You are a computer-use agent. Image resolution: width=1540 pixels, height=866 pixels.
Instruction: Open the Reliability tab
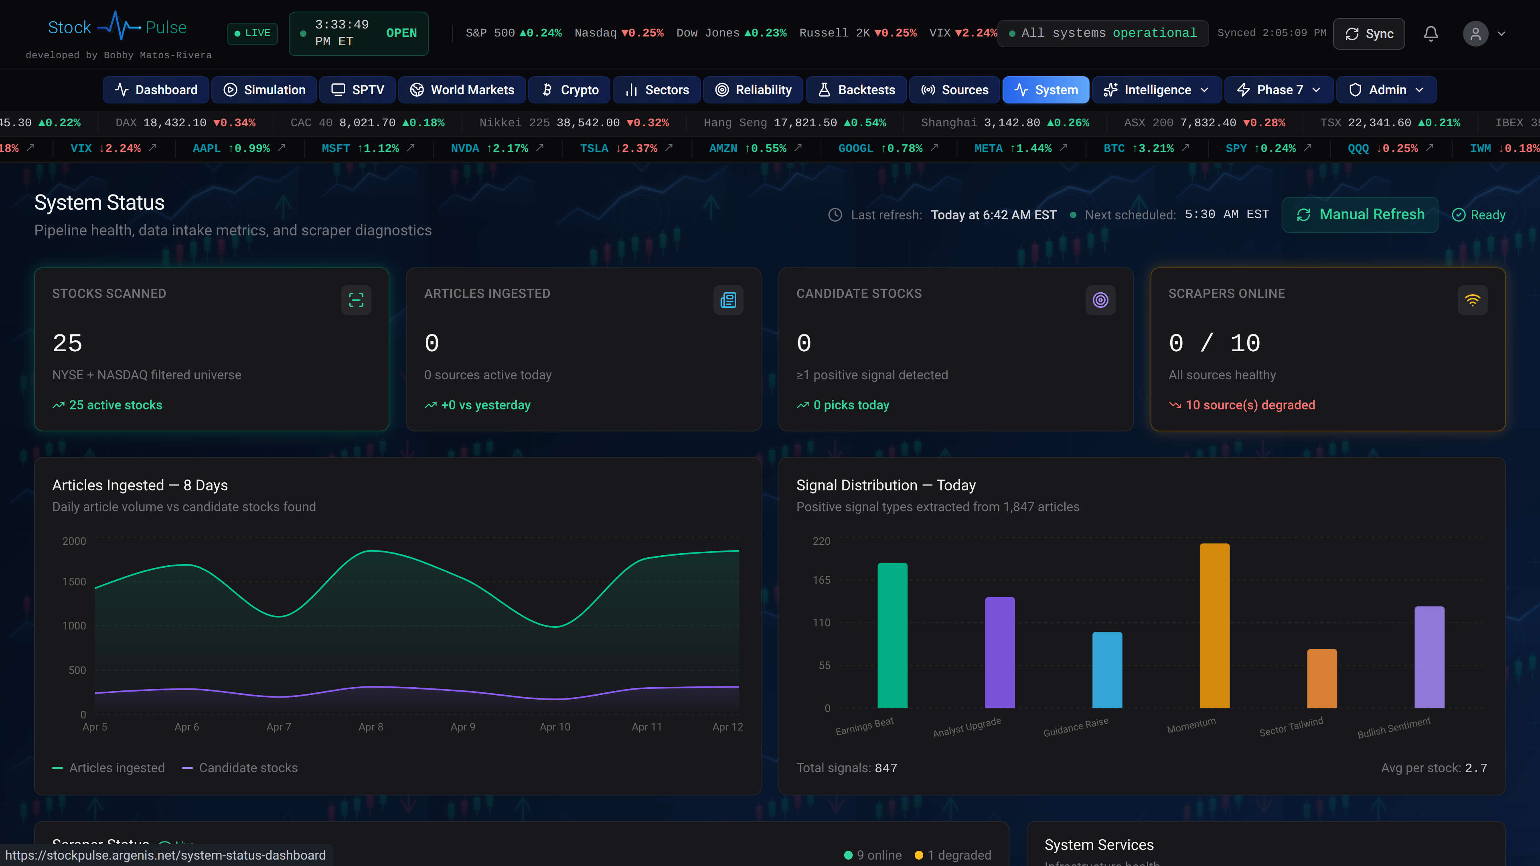click(x=753, y=90)
